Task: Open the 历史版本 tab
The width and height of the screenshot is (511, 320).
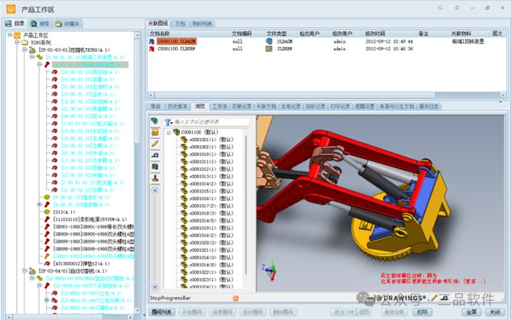Action: click(x=178, y=107)
